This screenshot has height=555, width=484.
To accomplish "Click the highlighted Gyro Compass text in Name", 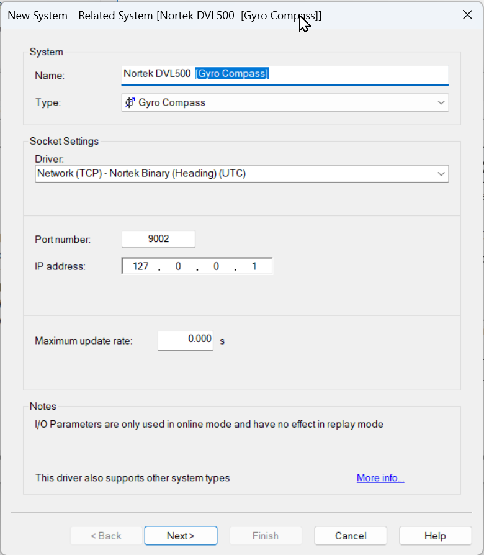I will [231, 74].
